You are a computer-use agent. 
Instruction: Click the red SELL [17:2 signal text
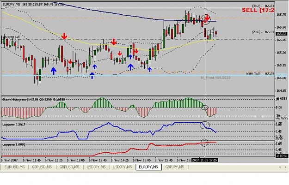pos(258,10)
